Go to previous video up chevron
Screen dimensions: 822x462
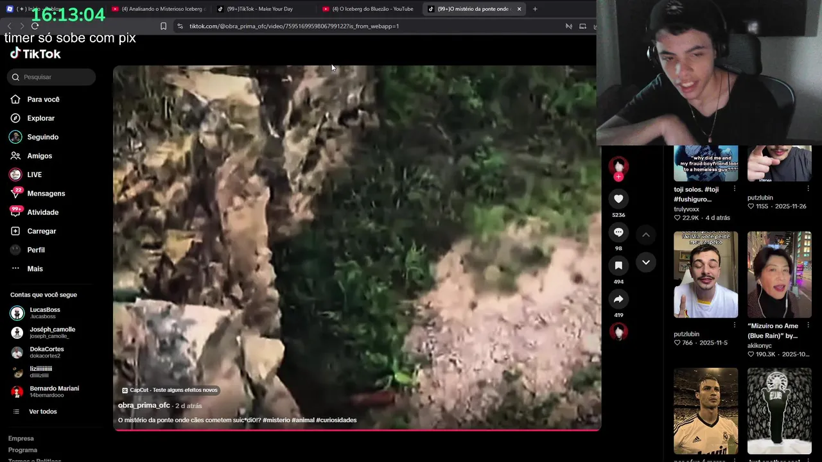646,235
